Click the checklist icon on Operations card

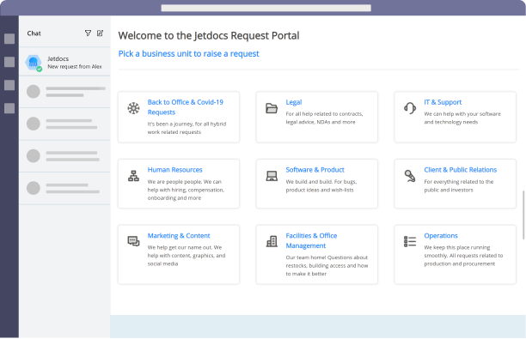pos(410,241)
